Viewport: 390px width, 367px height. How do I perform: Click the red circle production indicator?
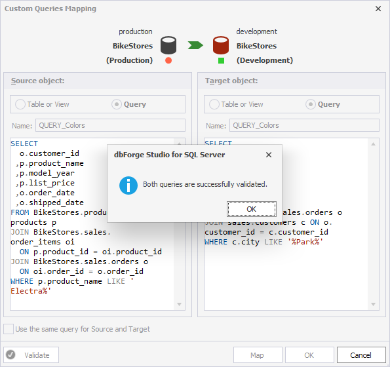pyautogui.click(x=168, y=60)
